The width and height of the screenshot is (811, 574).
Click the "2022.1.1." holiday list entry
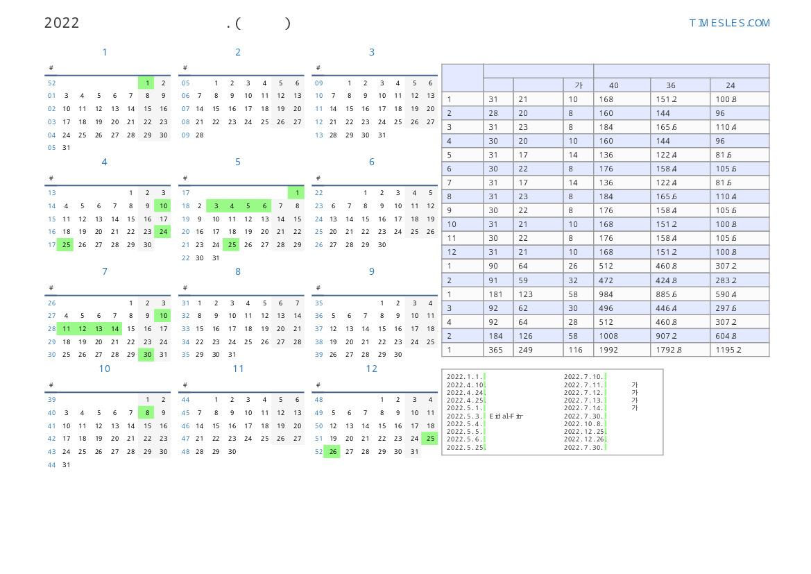464,377
